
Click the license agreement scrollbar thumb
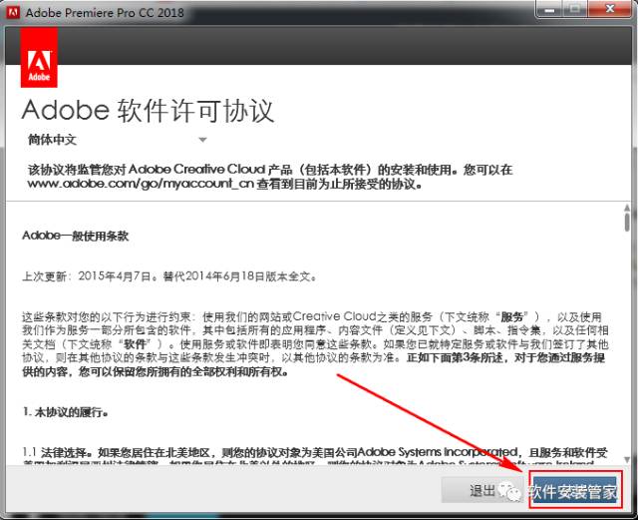626,222
